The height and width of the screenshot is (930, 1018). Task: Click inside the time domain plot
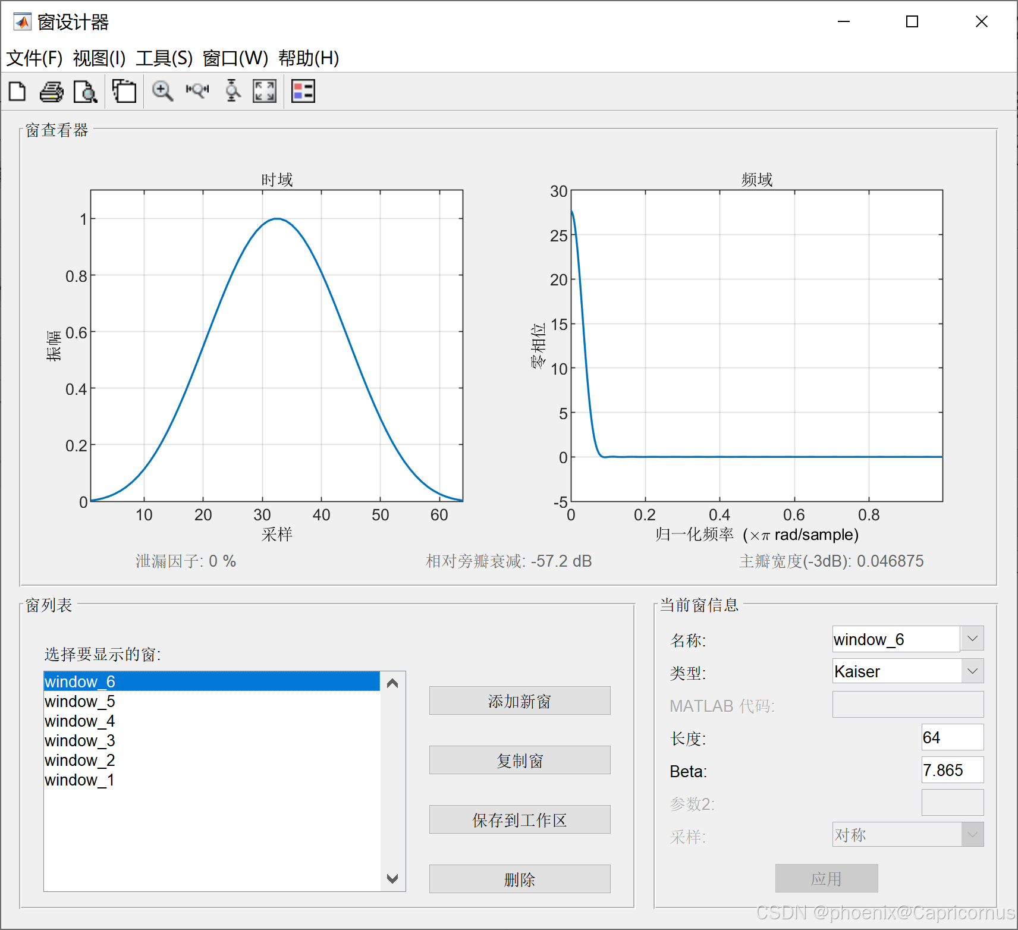(277, 345)
